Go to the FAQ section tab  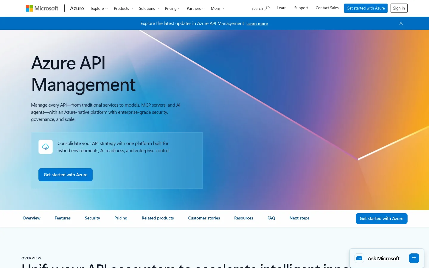click(x=271, y=218)
